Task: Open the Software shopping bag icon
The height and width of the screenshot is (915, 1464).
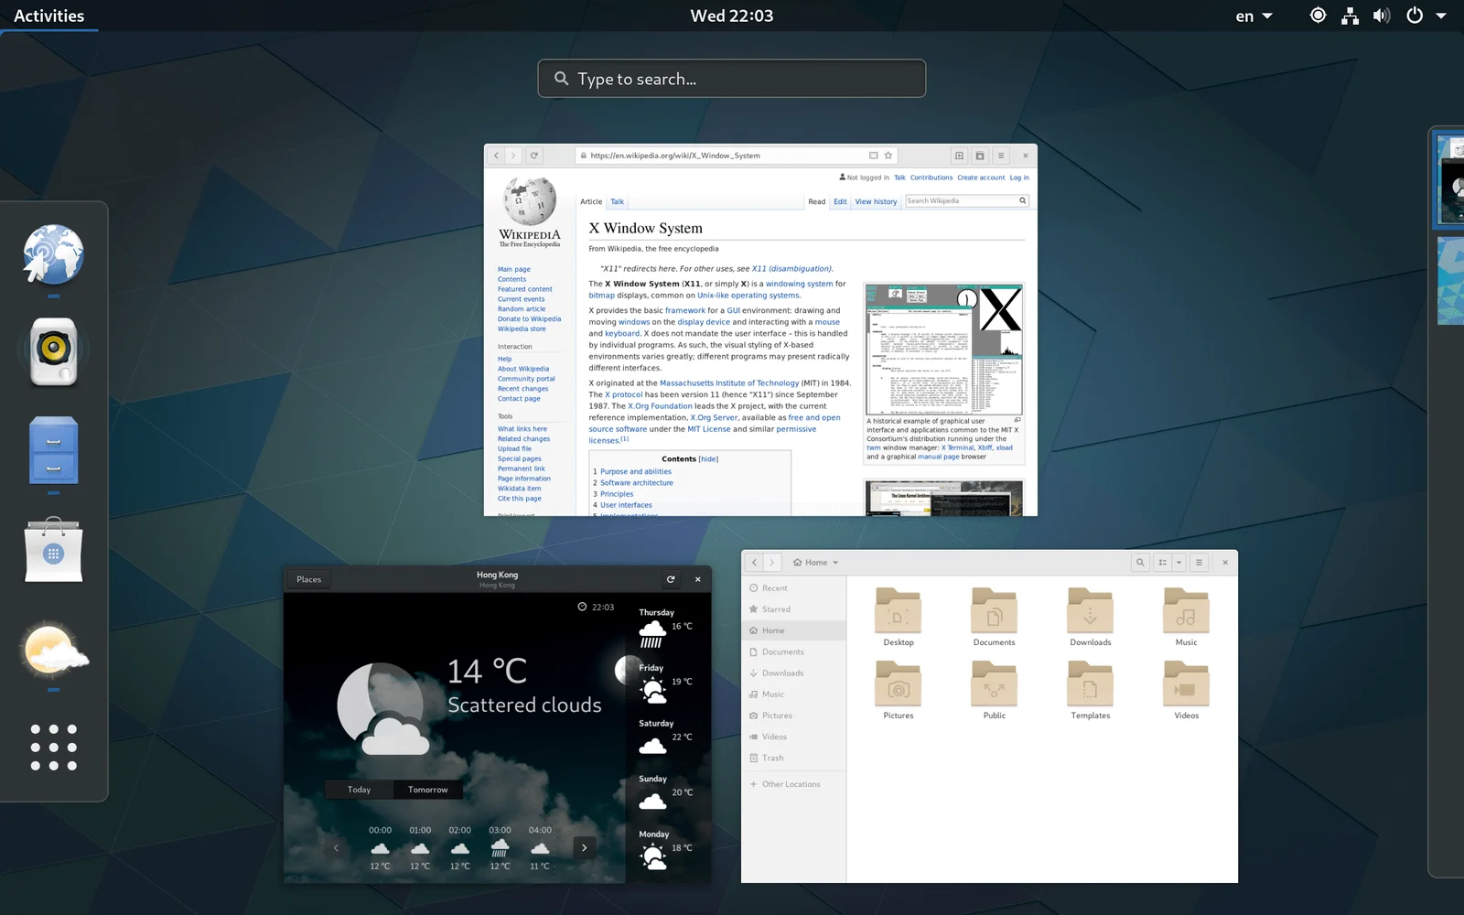Action: (x=54, y=551)
